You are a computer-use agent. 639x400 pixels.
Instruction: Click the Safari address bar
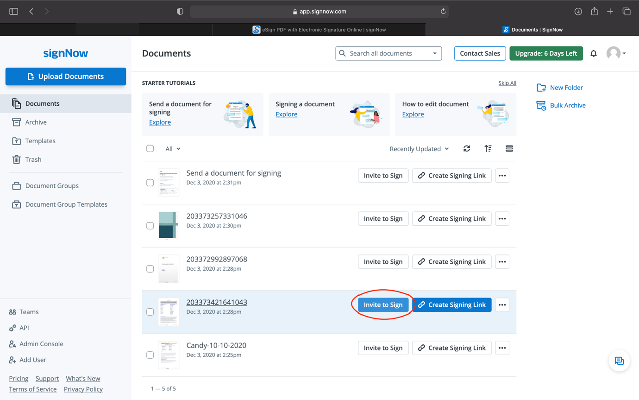pyautogui.click(x=319, y=12)
